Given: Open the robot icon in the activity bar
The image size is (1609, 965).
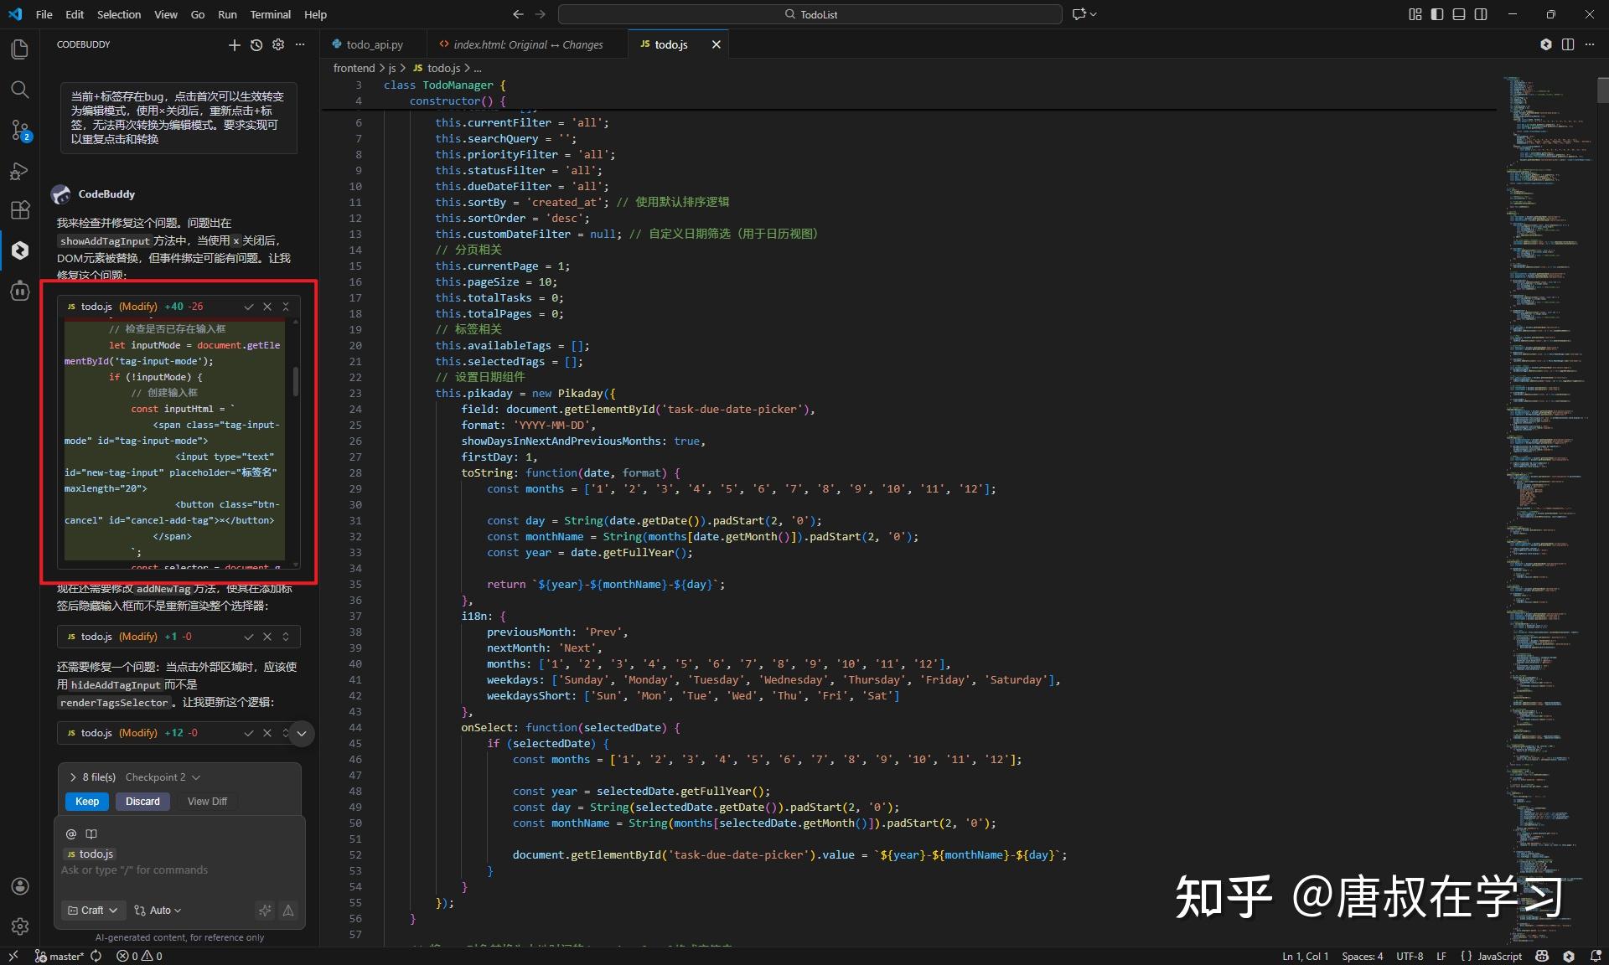Looking at the screenshot, I should click(x=19, y=290).
